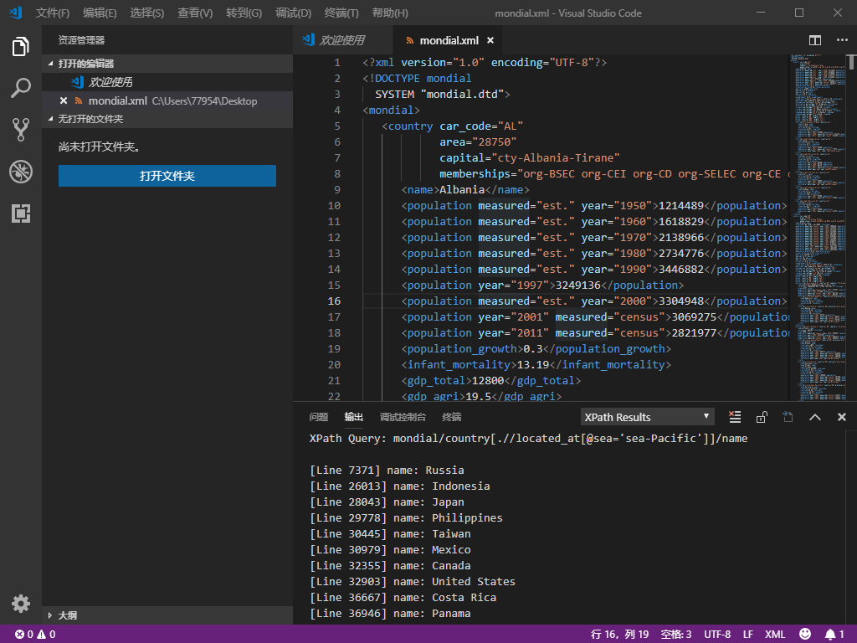Image resolution: width=857 pixels, height=643 pixels.
Task: Open the Source Control view
Action: (21, 130)
